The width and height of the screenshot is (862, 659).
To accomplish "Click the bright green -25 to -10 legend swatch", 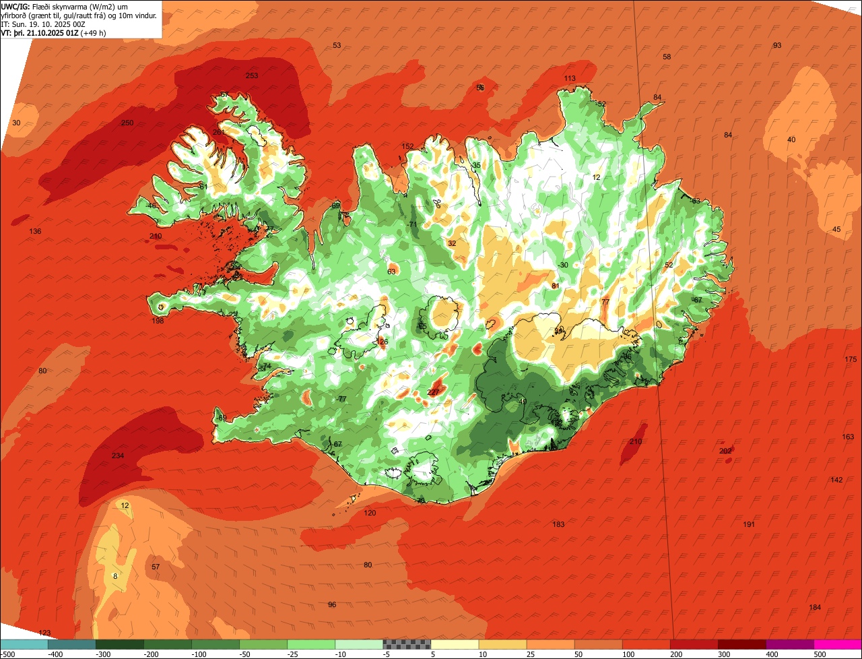I will (311, 644).
